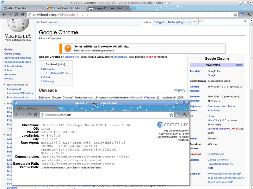Reload the Wikipedia page in main window
This screenshot has width=253, height=189.
coord(16,15)
